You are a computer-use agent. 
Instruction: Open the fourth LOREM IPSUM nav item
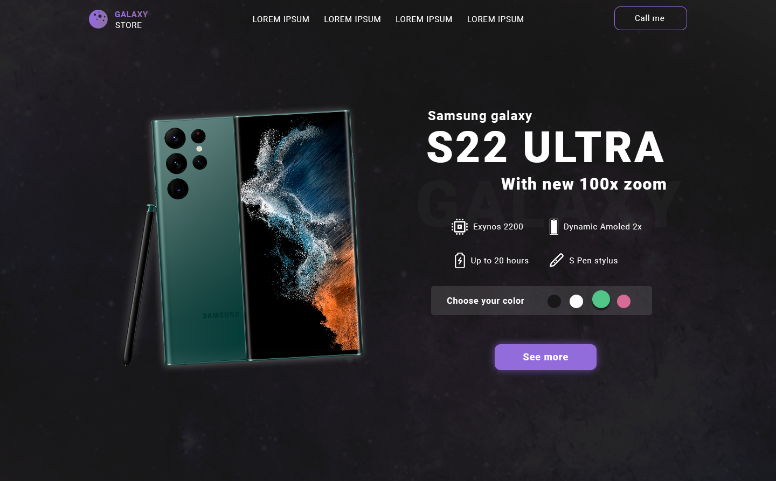[x=495, y=19]
